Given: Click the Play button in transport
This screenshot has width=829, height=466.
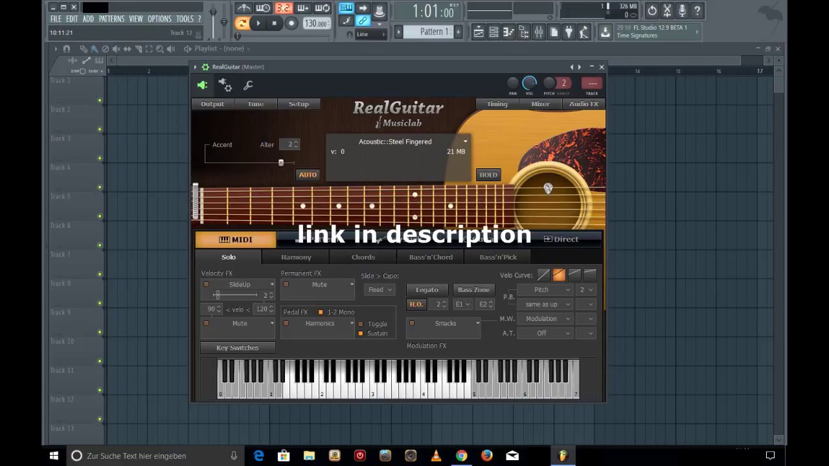Looking at the screenshot, I should pyautogui.click(x=258, y=23).
